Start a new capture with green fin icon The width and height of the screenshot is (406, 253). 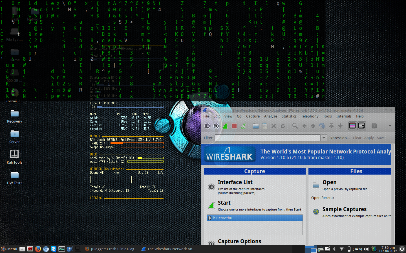coord(225,126)
